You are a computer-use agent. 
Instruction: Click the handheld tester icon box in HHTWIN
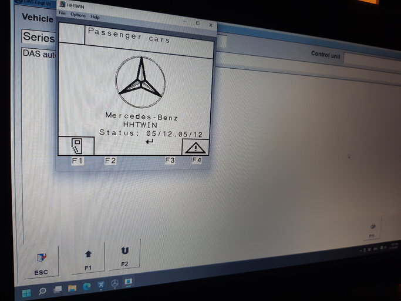pyautogui.click(x=76, y=146)
